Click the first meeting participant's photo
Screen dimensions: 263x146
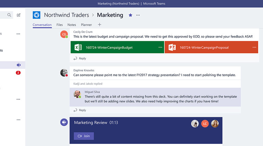coord(195,124)
